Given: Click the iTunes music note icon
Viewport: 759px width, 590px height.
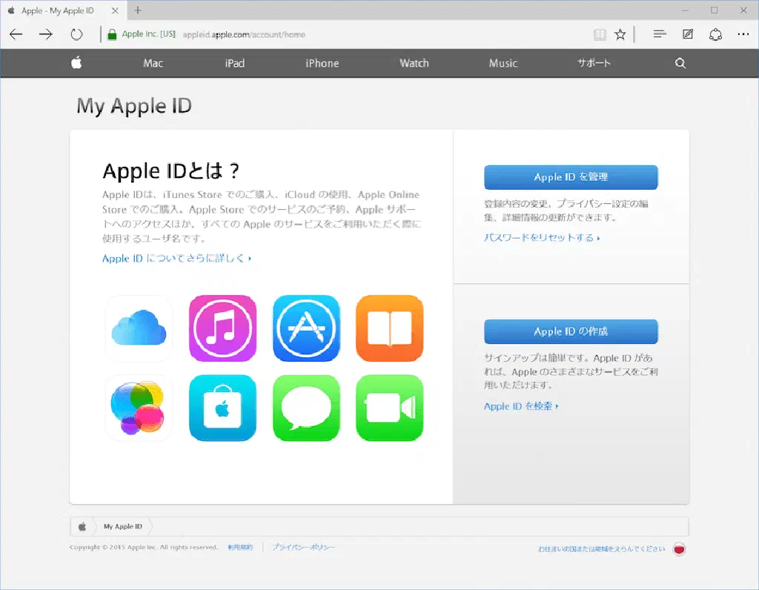Looking at the screenshot, I should point(222,328).
